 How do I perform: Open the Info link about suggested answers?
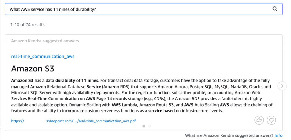279,135
